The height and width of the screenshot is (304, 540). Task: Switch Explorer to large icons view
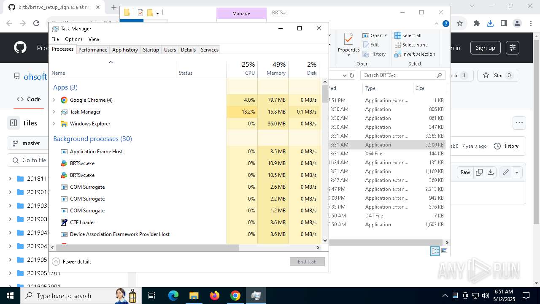coord(444,251)
